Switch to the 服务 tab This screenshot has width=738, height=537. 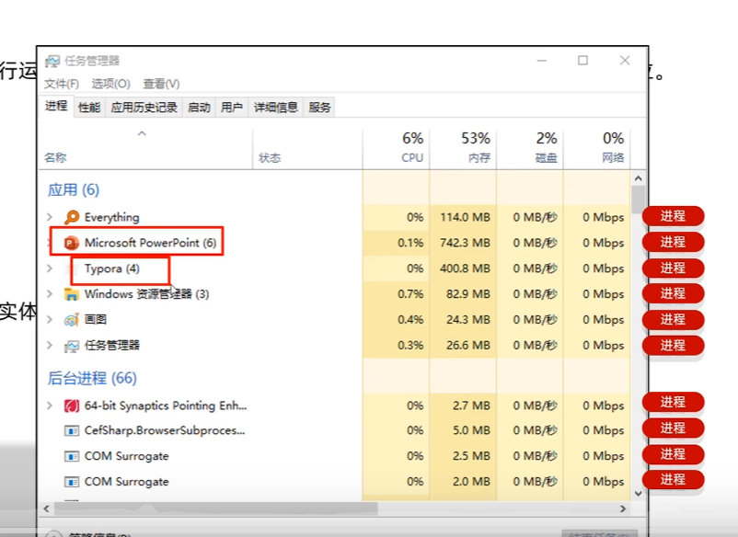click(319, 108)
